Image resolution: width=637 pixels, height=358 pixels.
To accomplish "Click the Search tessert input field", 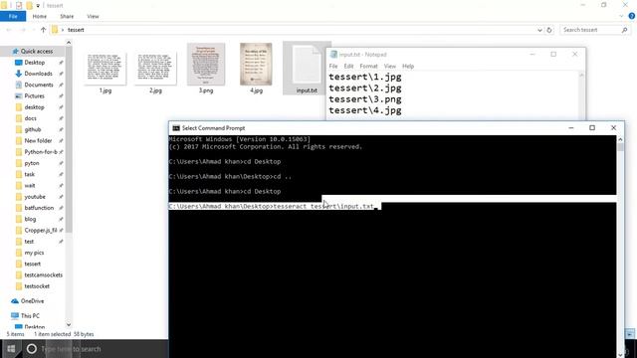I will [x=591, y=30].
